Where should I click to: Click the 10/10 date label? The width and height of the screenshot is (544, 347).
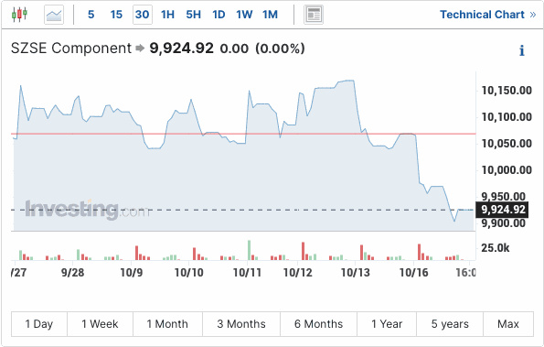(x=188, y=273)
